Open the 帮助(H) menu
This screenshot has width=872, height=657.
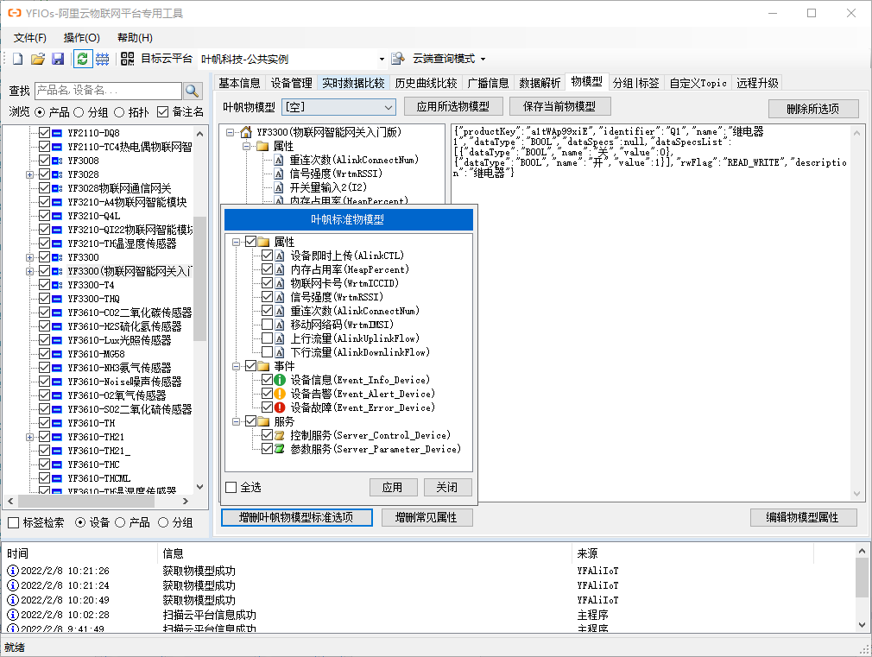click(x=136, y=38)
